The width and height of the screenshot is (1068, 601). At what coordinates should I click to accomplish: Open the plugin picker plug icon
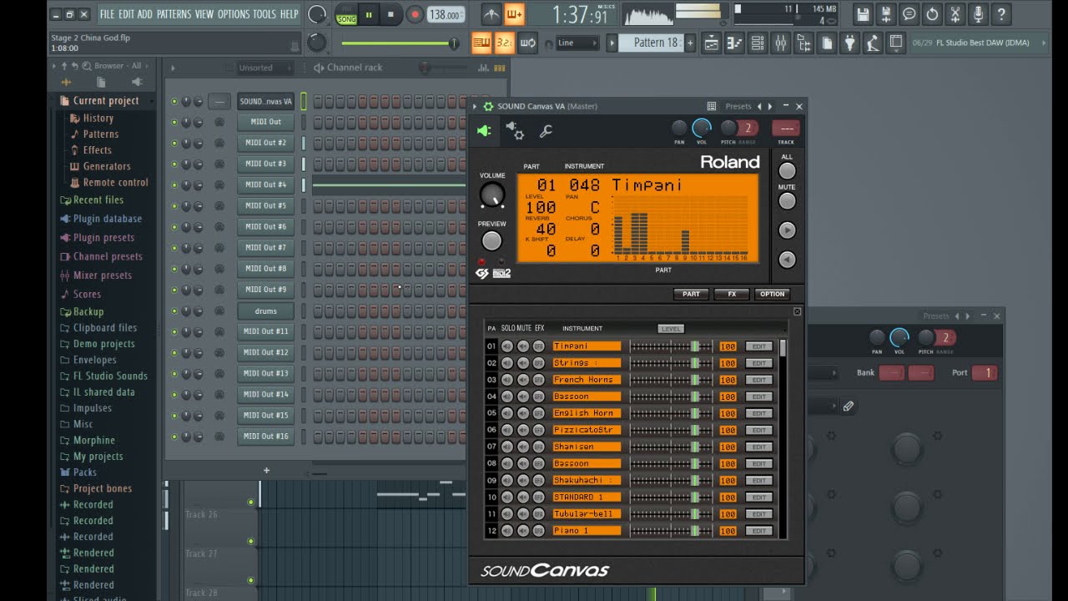pos(849,43)
